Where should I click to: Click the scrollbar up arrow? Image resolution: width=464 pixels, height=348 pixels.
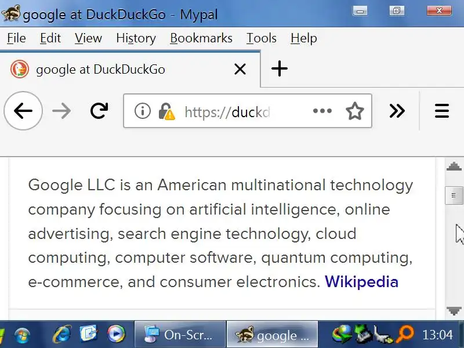coord(454,166)
